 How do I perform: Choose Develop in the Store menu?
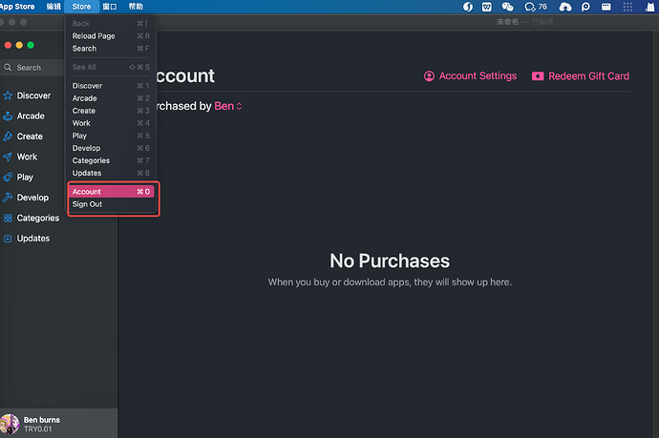(111, 148)
